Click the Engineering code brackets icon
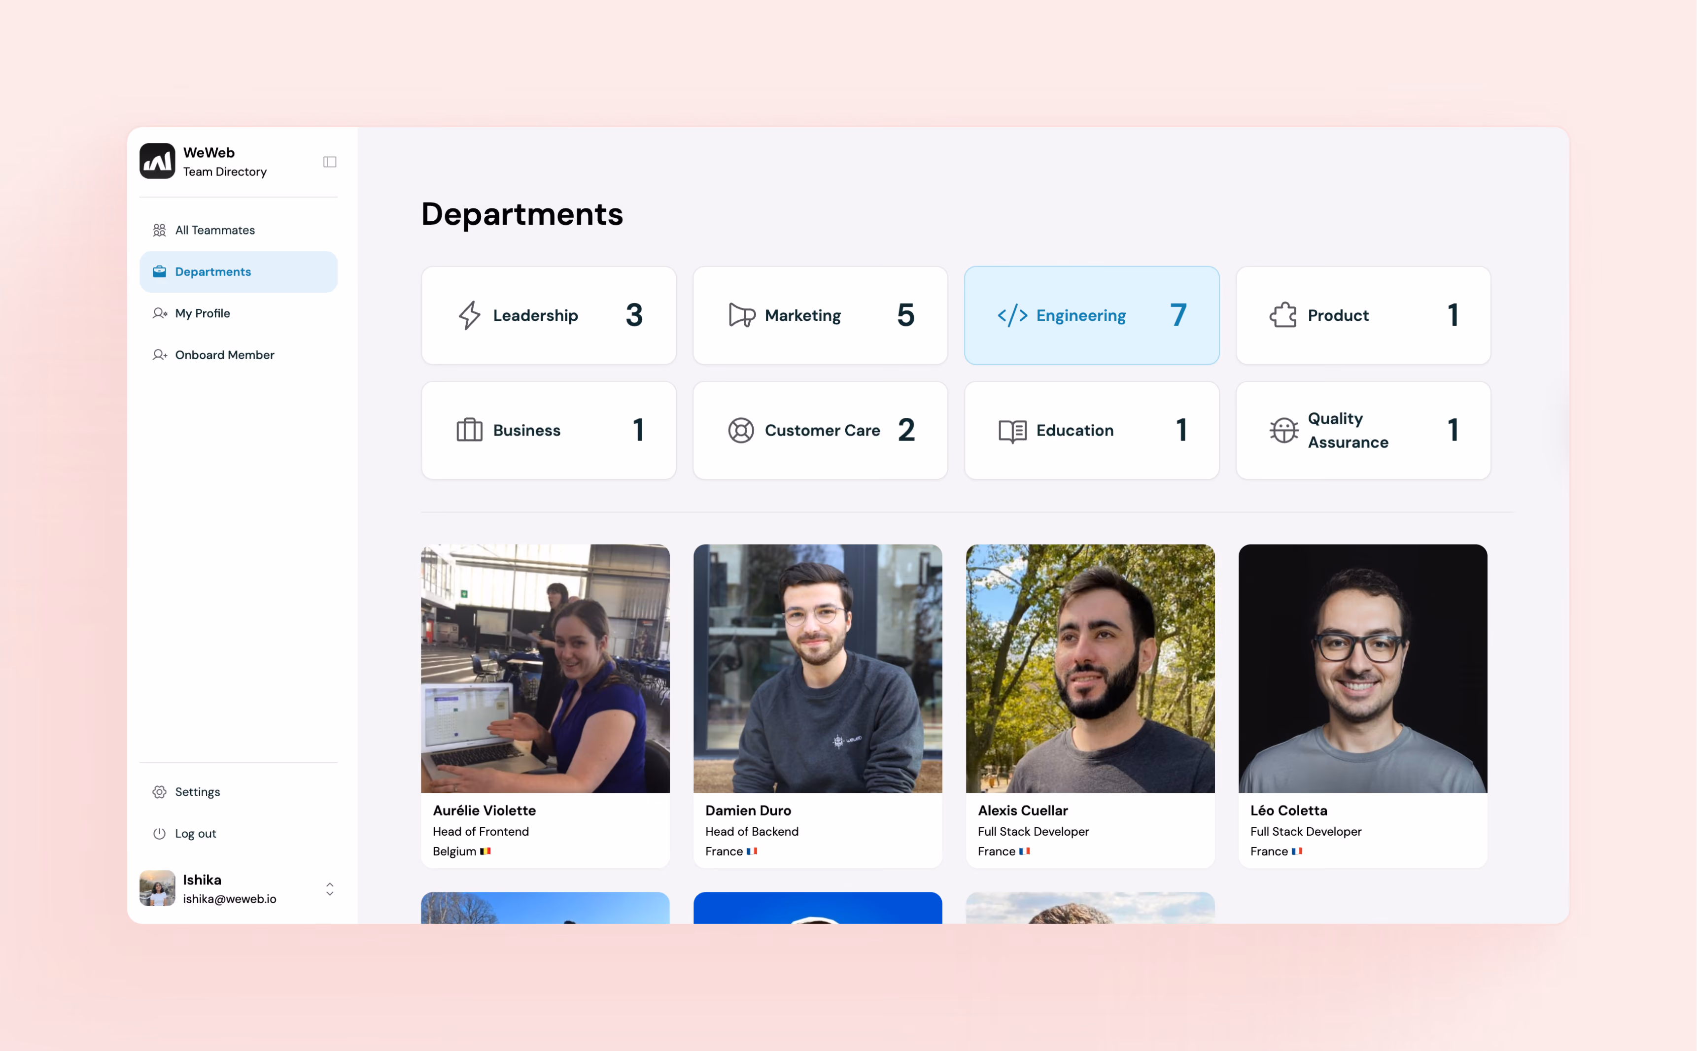Screen dimensions: 1697x1051 click(1012, 315)
